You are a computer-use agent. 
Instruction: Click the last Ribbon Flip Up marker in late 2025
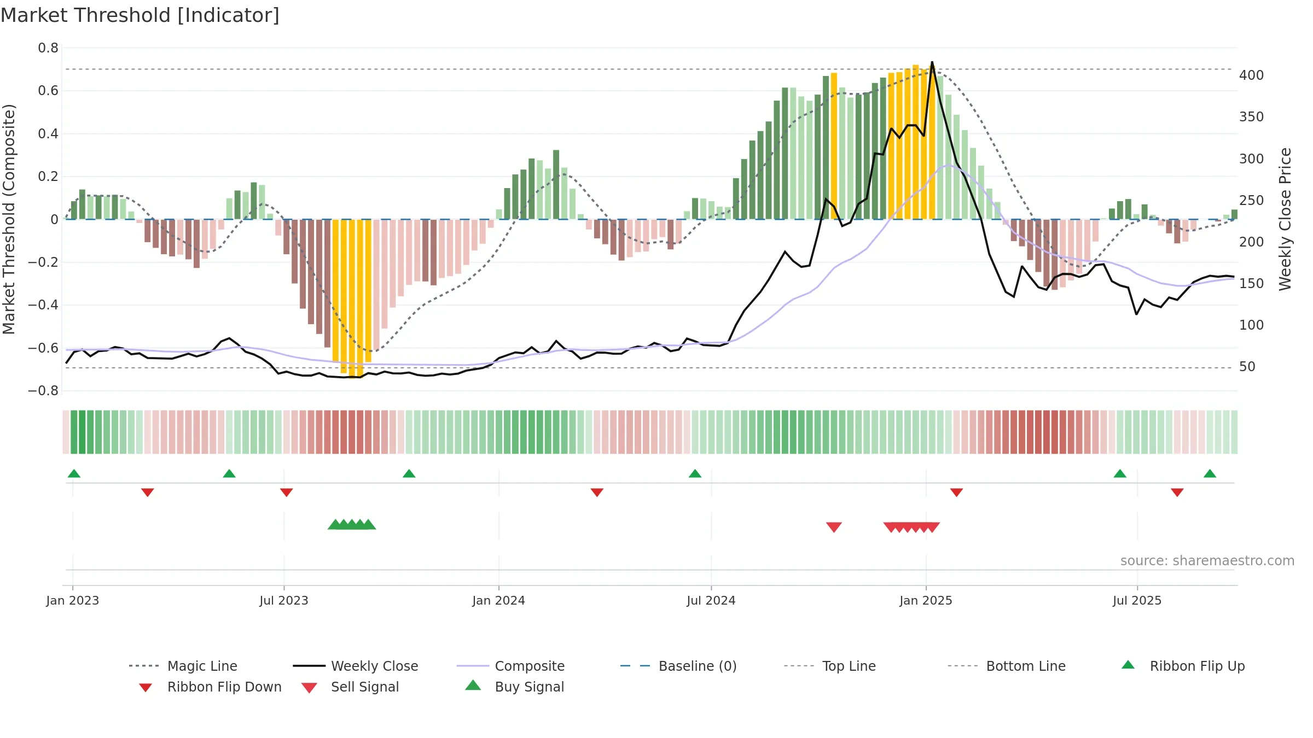coord(1210,473)
